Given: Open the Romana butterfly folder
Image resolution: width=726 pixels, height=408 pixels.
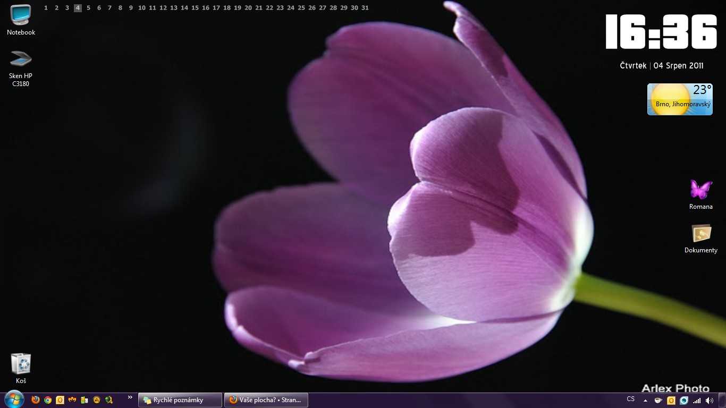Looking at the screenshot, I should click(x=700, y=190).
